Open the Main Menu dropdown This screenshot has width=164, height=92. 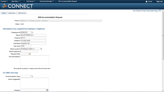[16, 1]
